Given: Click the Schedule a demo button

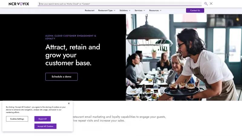Looking at the screenshot, I should pos(61,77).
